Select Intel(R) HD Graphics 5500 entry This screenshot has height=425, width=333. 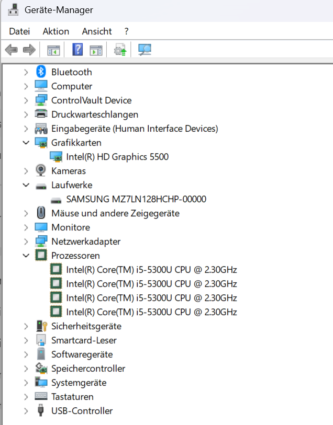117,157
